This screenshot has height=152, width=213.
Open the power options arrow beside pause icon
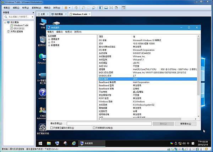click(x=70, y=8)
